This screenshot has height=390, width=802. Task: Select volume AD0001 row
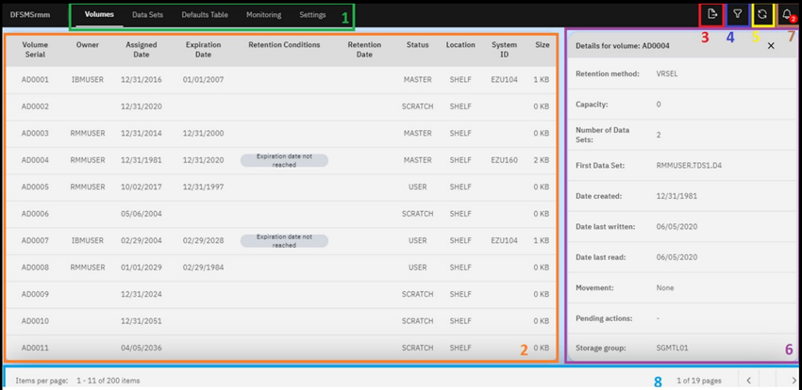pos(280,80)
